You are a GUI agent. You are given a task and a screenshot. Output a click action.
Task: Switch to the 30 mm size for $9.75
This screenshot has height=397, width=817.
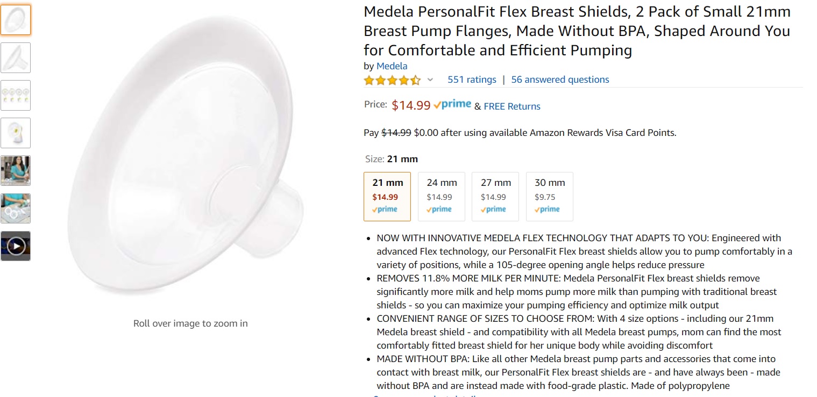549,196
